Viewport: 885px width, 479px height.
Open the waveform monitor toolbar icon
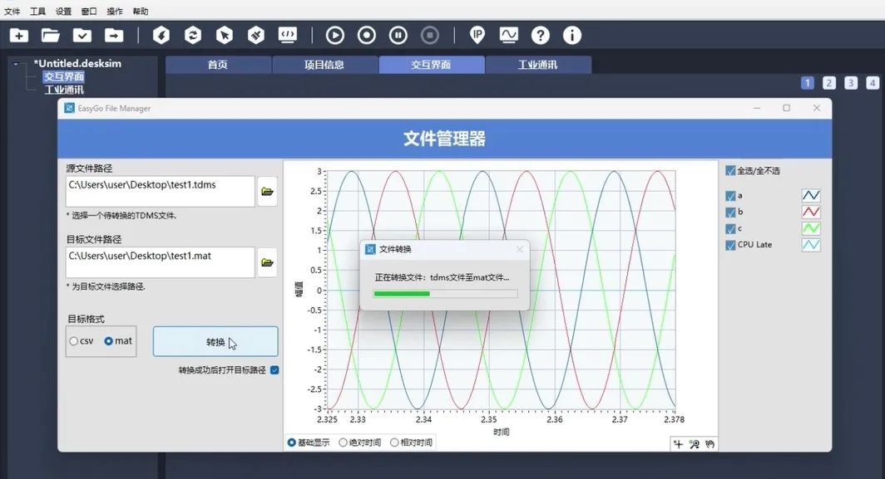tap(508, 36)
